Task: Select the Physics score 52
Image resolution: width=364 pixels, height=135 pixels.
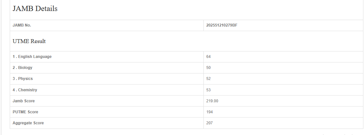Action: (x=209, y=79)
